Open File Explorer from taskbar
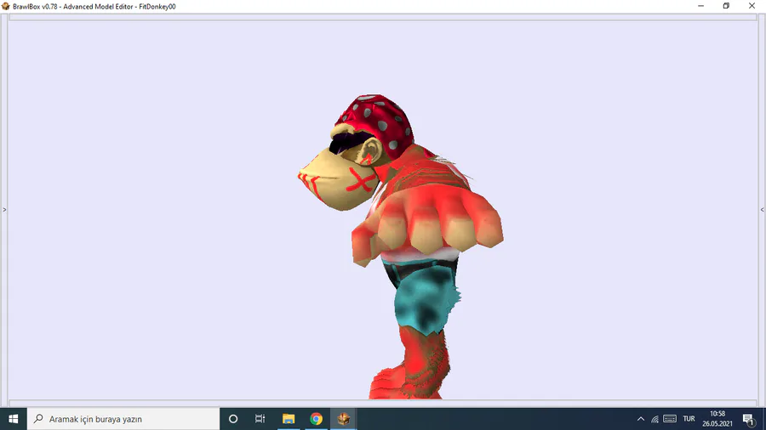This screenshot has height=430, width=766. click(289, 419)
